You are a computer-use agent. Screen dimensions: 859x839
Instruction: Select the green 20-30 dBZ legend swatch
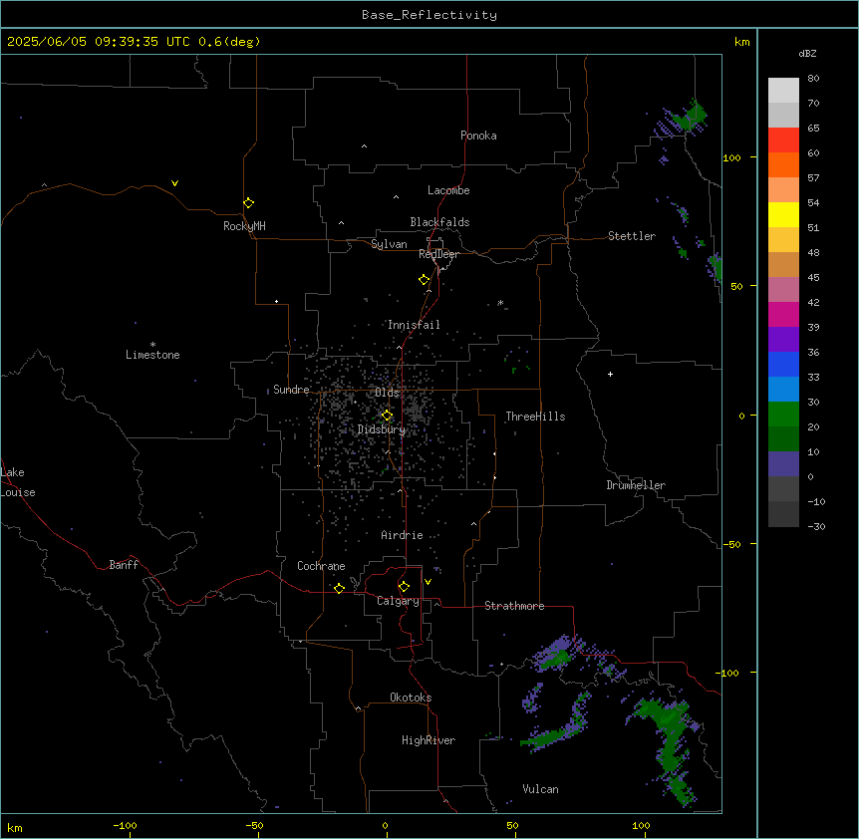tap(783, 415)
